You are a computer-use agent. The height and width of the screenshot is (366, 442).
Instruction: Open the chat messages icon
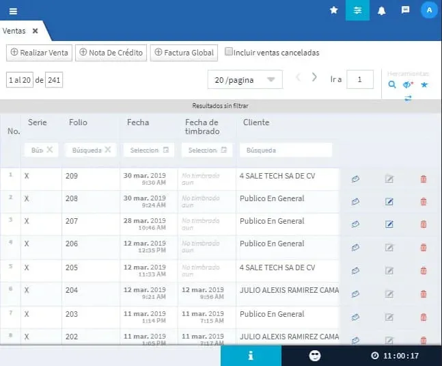405,10
